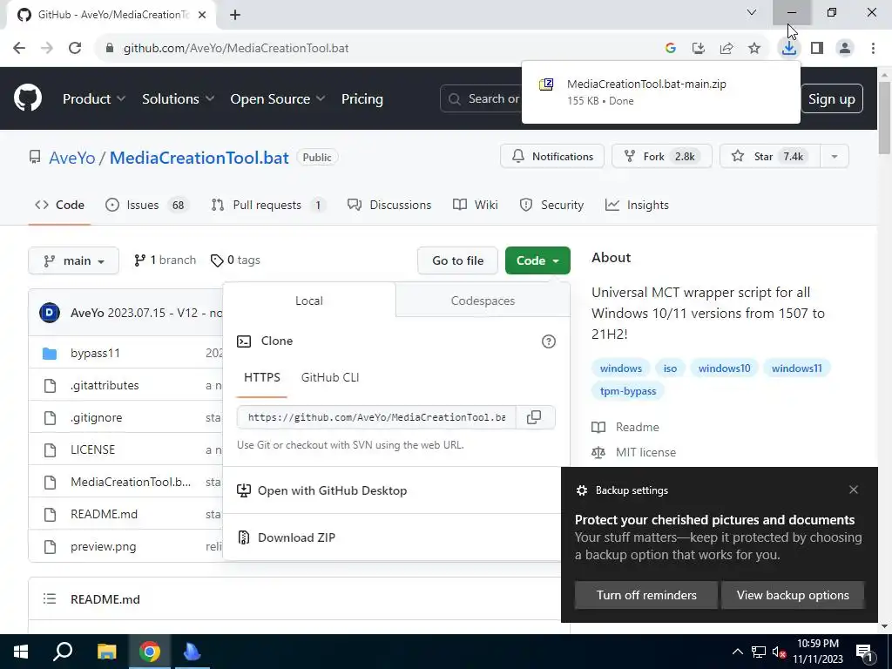892x669 pixels.
Task: Click the Google icon in address bar
Action: [x=671, y=49]
